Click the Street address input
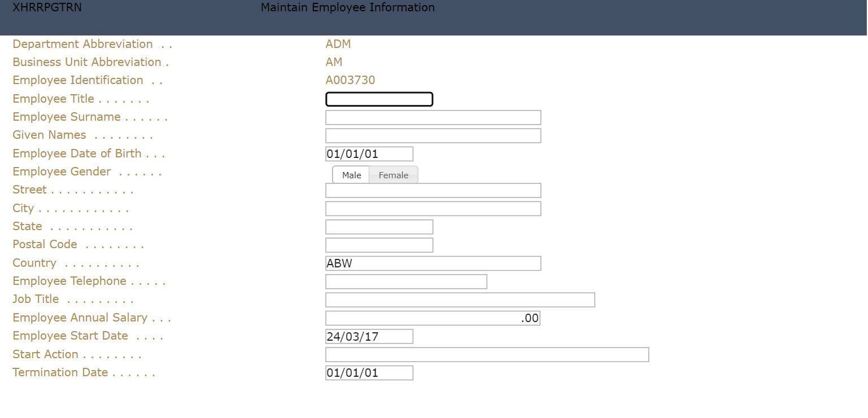 433,191
